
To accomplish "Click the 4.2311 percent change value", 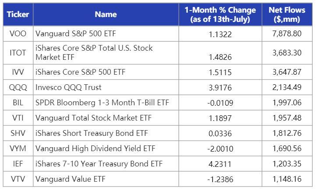I will (220, 164).
